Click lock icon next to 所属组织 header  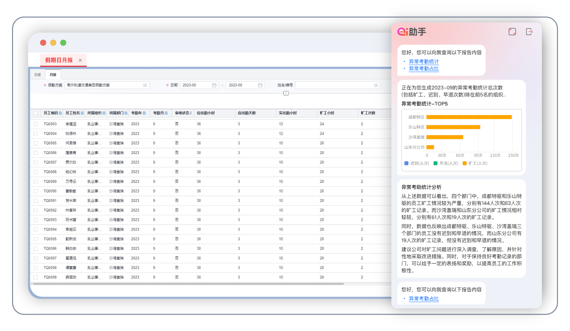(104, 113)
